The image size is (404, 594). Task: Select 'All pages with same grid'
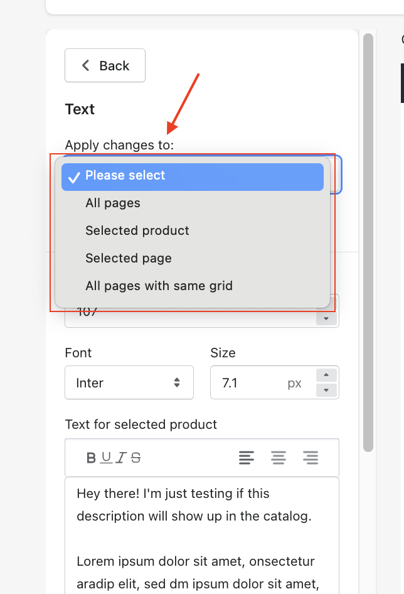[x=159, y=286]
